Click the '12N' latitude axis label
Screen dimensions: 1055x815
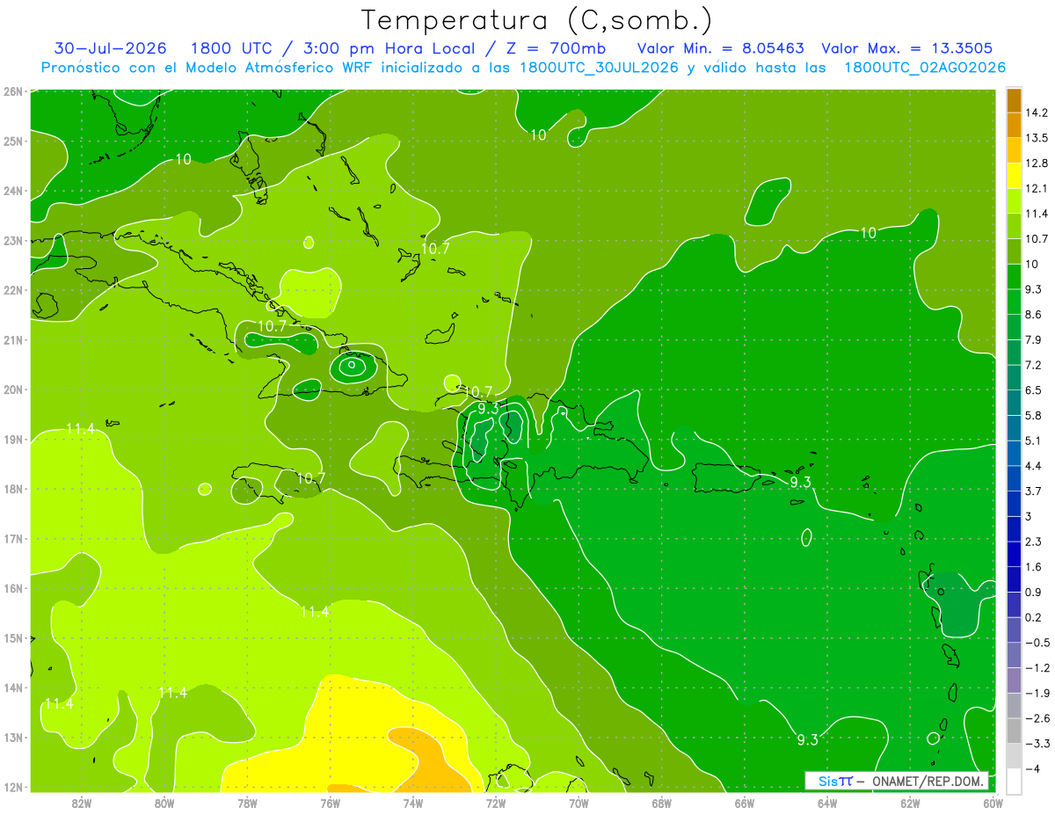[12, 787]
